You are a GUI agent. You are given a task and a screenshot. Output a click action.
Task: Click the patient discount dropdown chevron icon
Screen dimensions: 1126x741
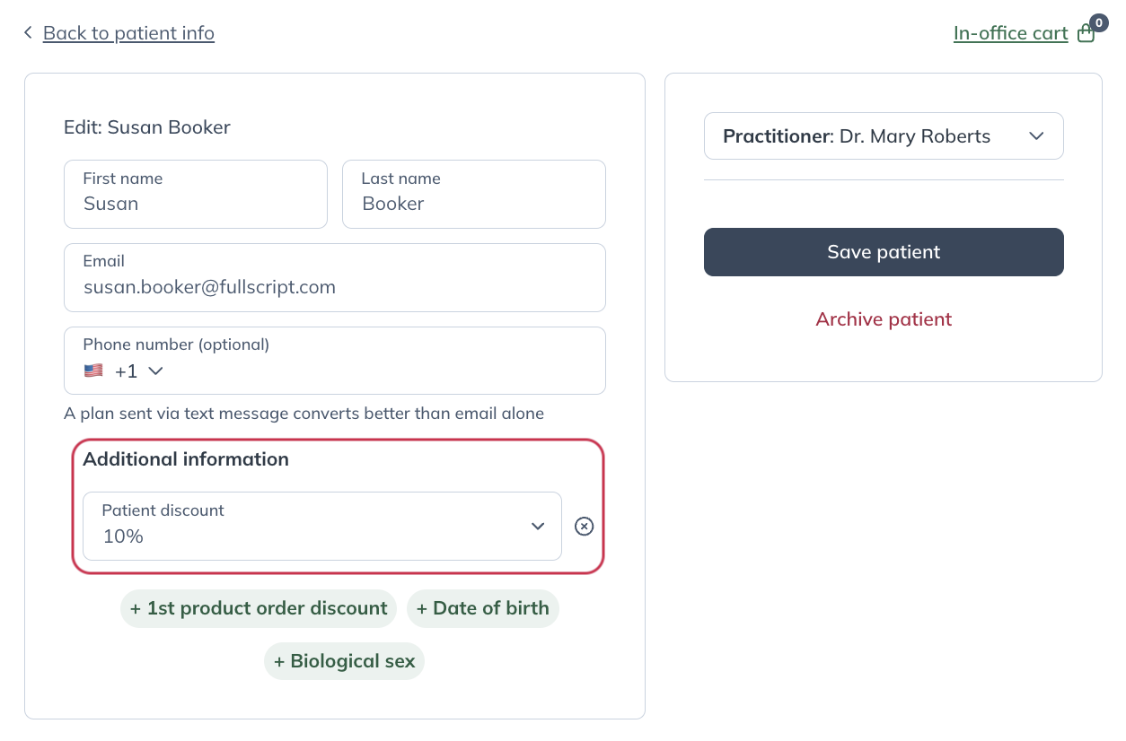click(538, 527)
